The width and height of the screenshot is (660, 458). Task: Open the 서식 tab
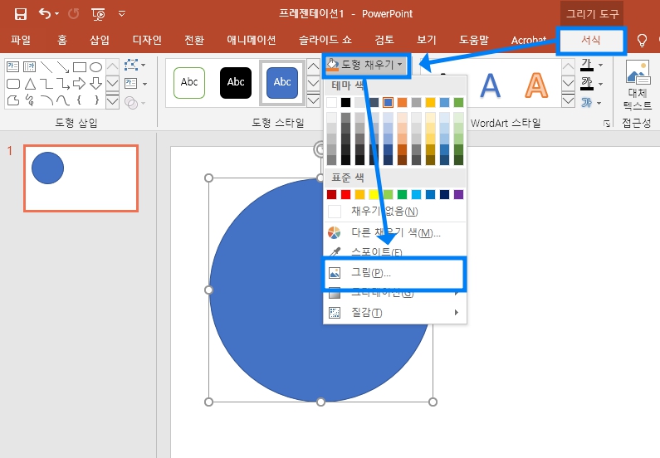(x=590, y=40)
